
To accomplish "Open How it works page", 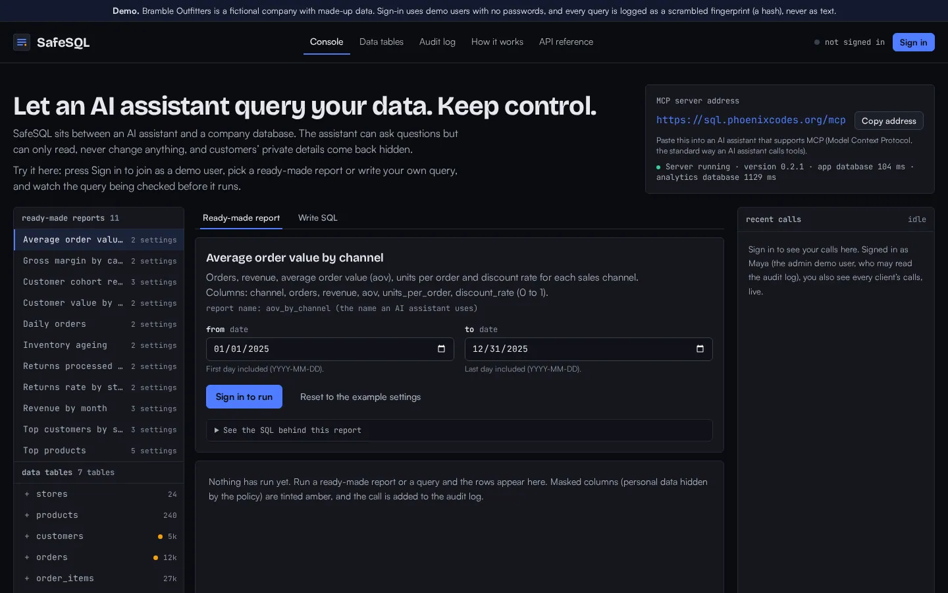I will (x=497, y=42).
